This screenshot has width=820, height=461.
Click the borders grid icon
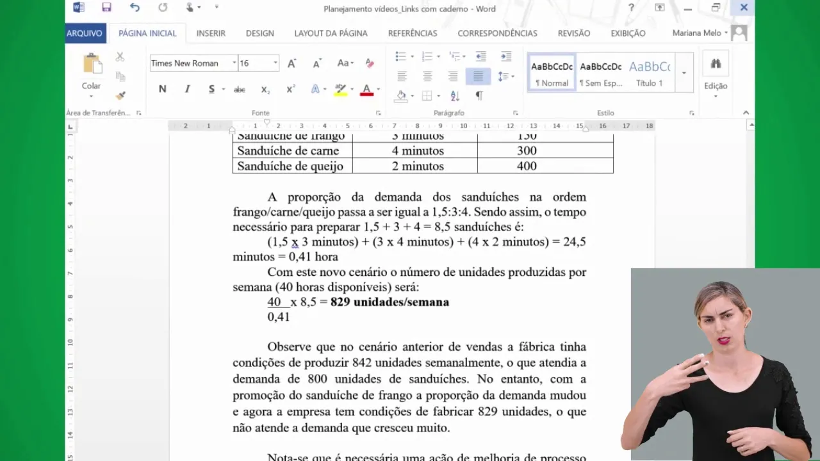(427, 95)
